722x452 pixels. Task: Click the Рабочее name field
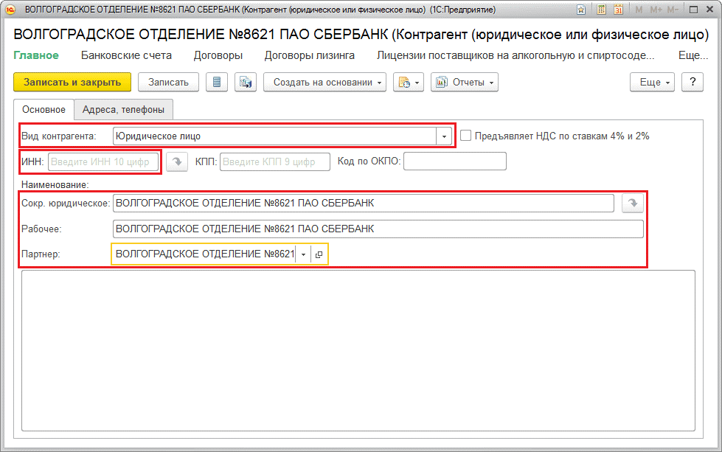[378, 229]
